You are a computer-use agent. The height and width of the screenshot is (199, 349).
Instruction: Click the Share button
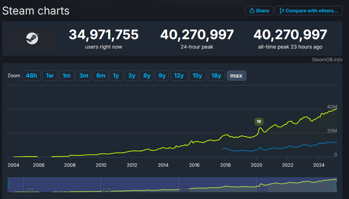tap(259, 11)
